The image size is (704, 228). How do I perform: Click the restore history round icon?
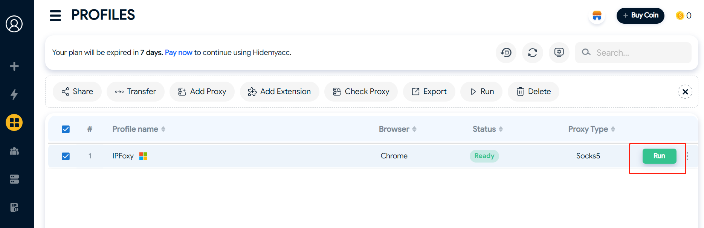click(506, 53)
